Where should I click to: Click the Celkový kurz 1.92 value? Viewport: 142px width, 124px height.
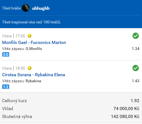pos(135,101)
